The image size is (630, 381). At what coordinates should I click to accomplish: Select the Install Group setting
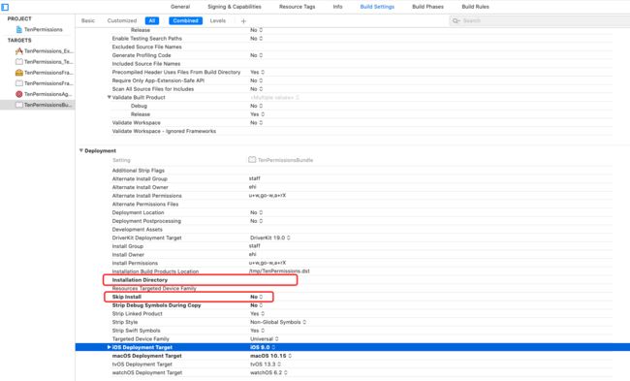(x=127, y=246)
